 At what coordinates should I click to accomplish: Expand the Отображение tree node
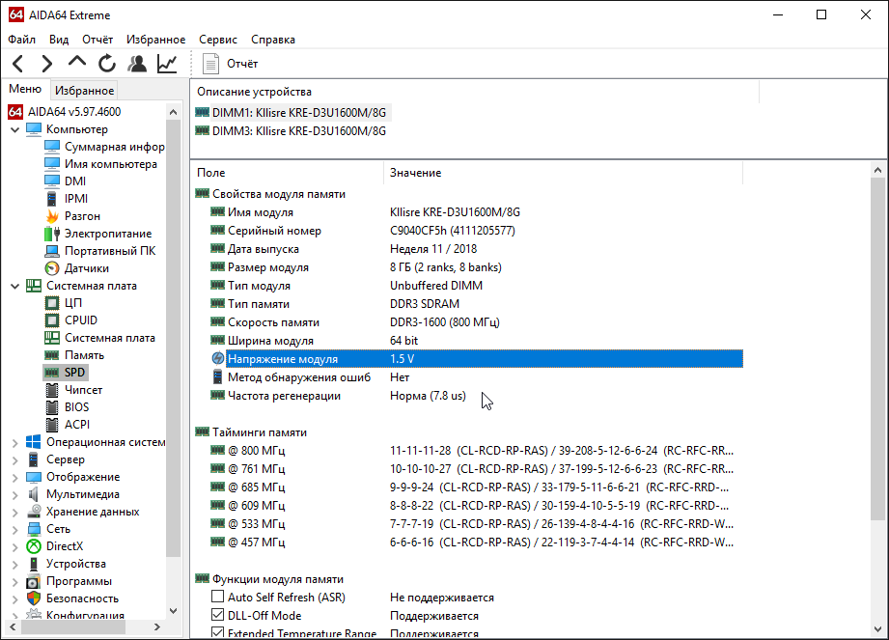pos(15,477)
